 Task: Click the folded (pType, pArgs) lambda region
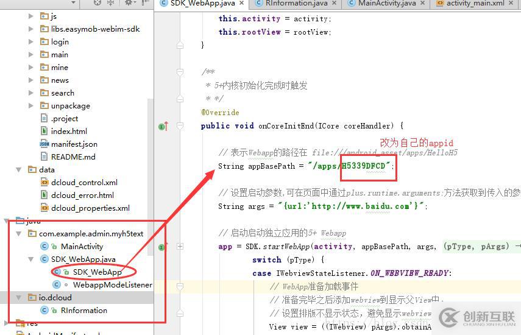click(476, 246)
